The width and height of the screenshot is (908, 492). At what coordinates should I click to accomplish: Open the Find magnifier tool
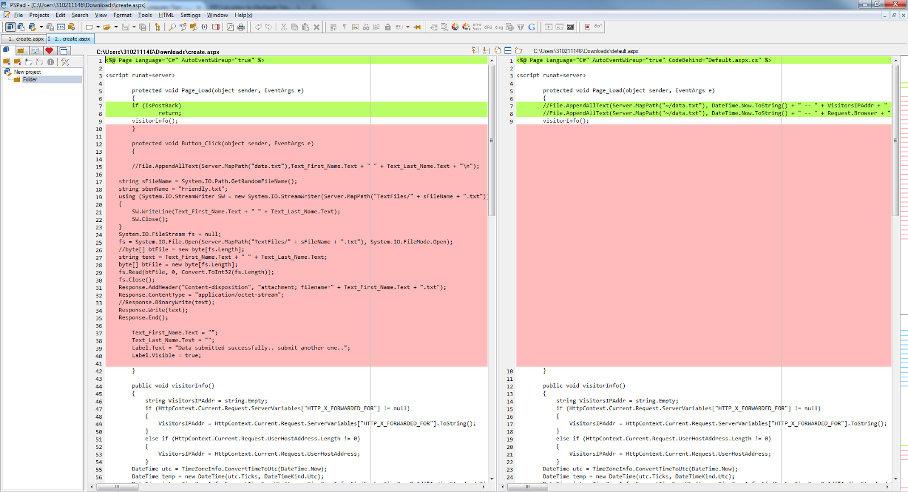pyautogui.click(x=172, y=27)
